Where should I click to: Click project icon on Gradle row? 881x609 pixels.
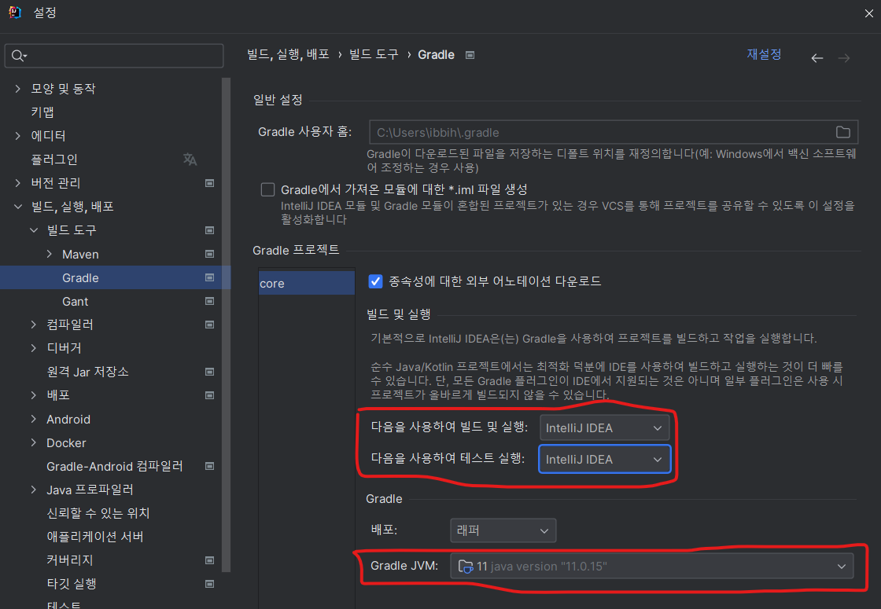click(209, 277)
